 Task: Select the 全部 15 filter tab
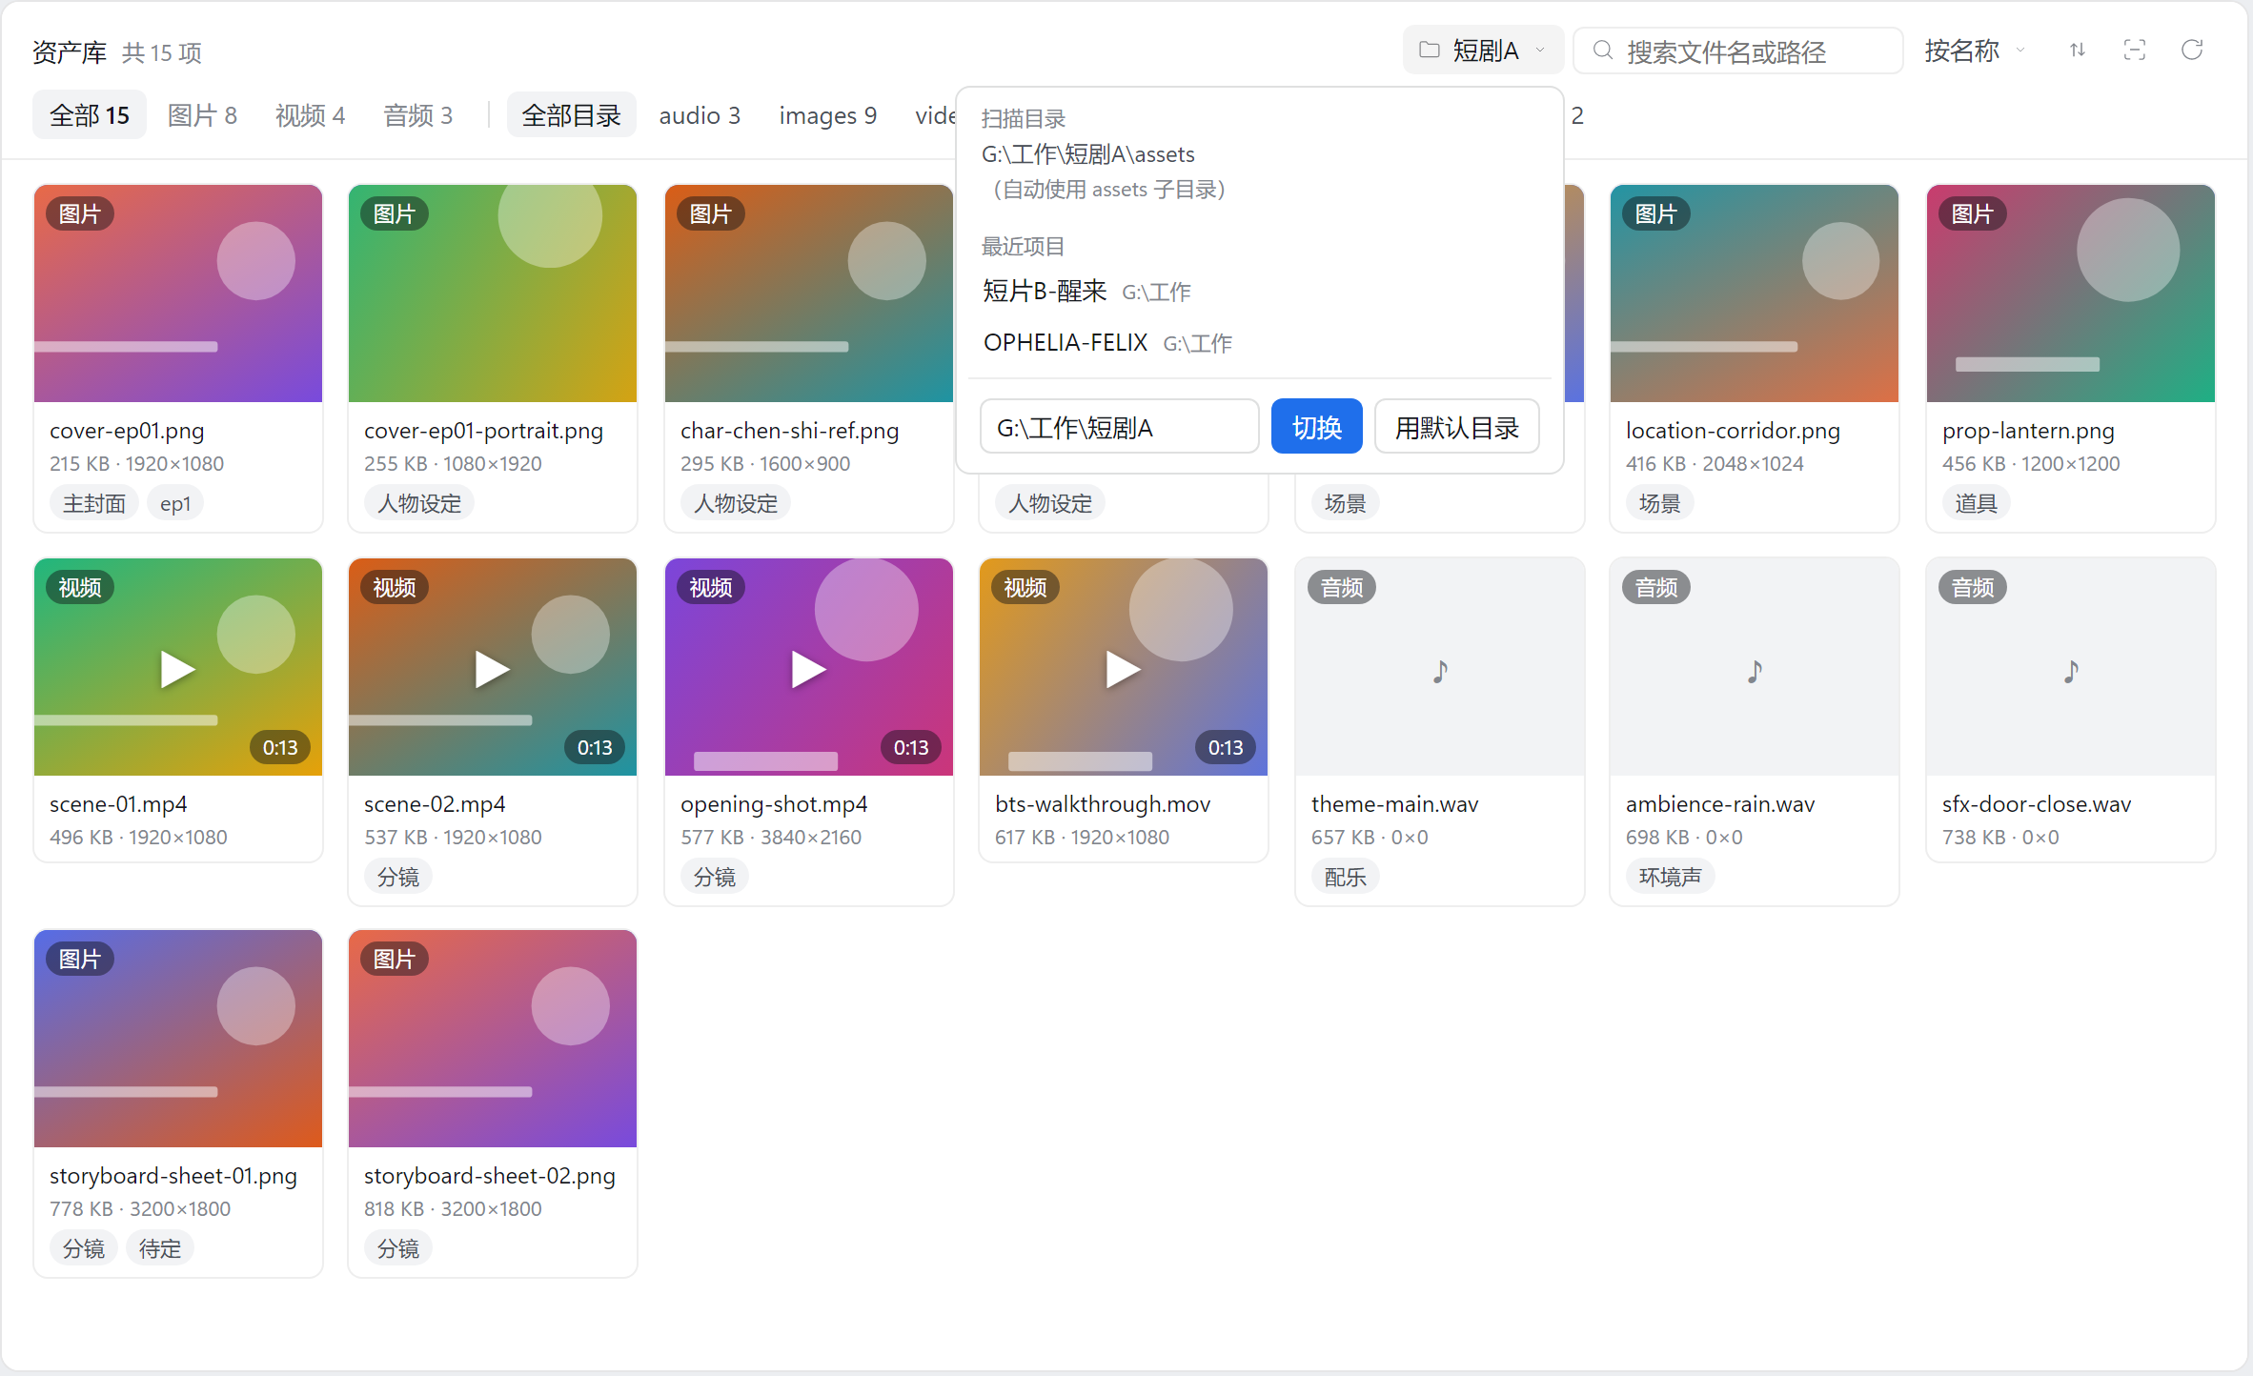pyautogui.click(x=90, y=115)
